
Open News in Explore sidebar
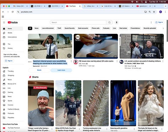pyautogui.click(x=12, y=96)
